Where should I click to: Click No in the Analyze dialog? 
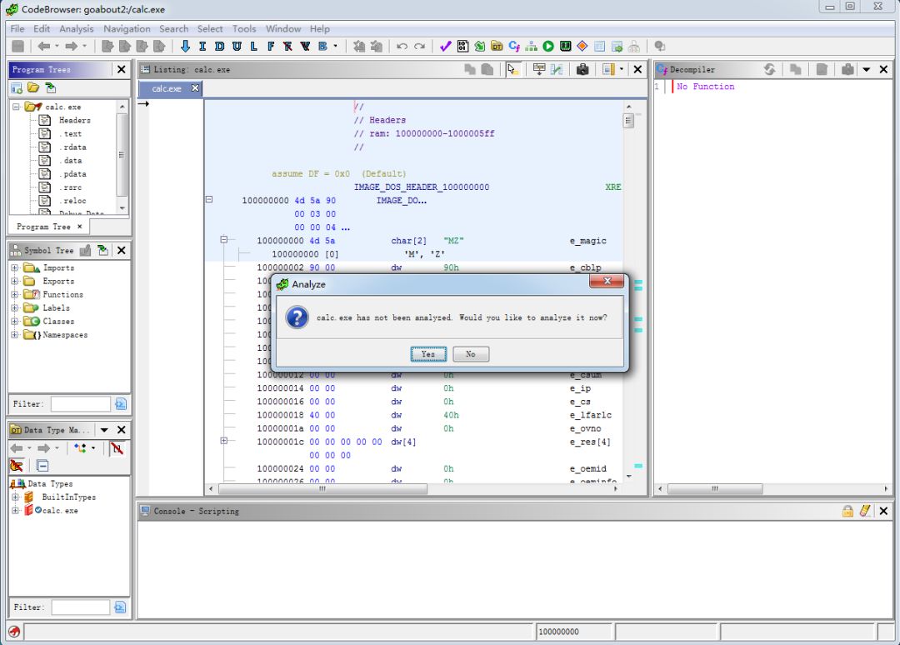point(471,354)
